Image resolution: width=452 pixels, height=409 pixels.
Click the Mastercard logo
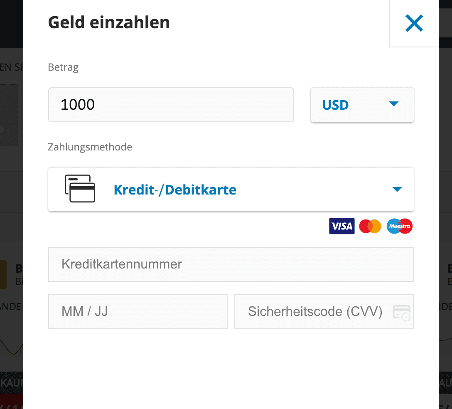click(x=370, y=226)
